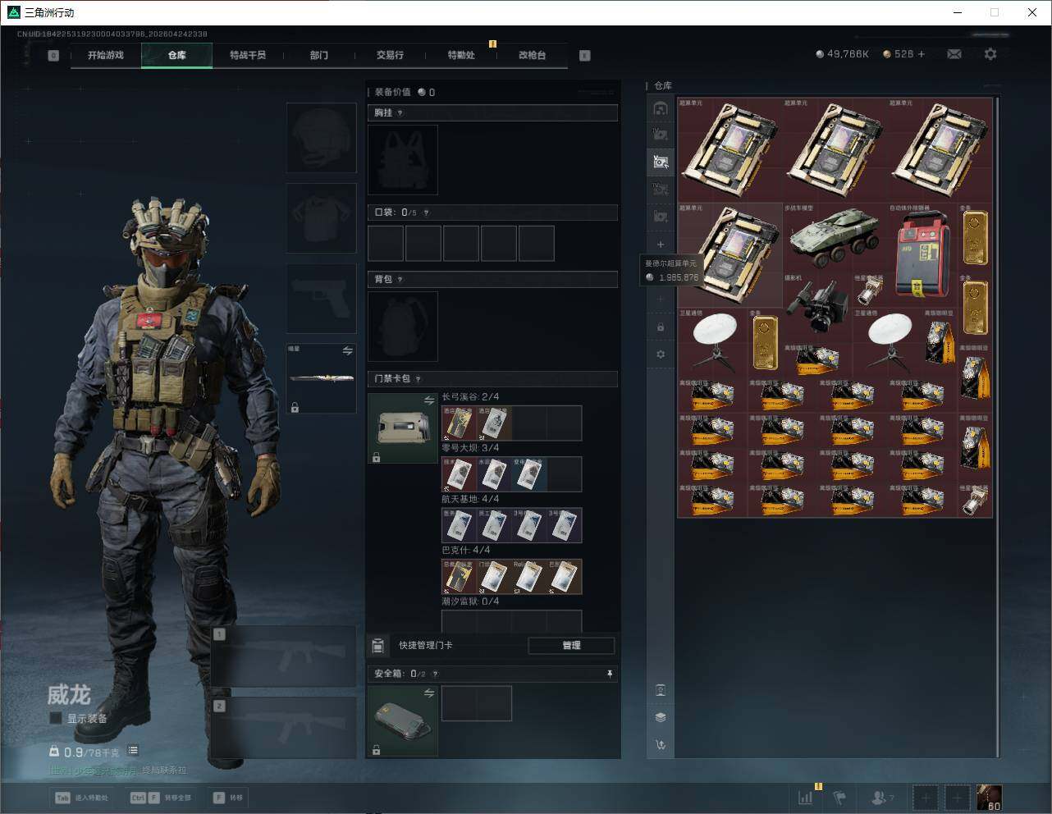Screen dimensions: 1052x814
Task: Add a new stash container with plus icon
Action: (x=661, y=245)
